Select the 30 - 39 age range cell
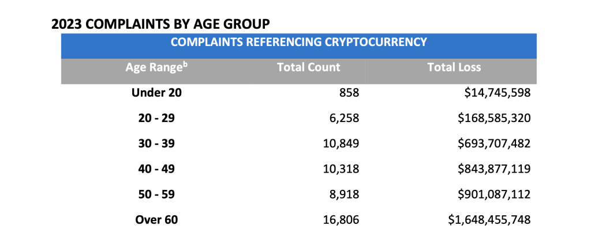Screen dimensions: 591x240 pyautogui.click(x=156, y=143)
